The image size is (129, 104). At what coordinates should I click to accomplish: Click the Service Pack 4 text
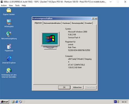tap(74, 38)
